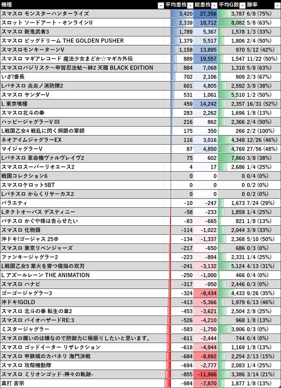Screen dimensions: 281x388
Task: Select the バラエティ cell
Action: point(82,203)
